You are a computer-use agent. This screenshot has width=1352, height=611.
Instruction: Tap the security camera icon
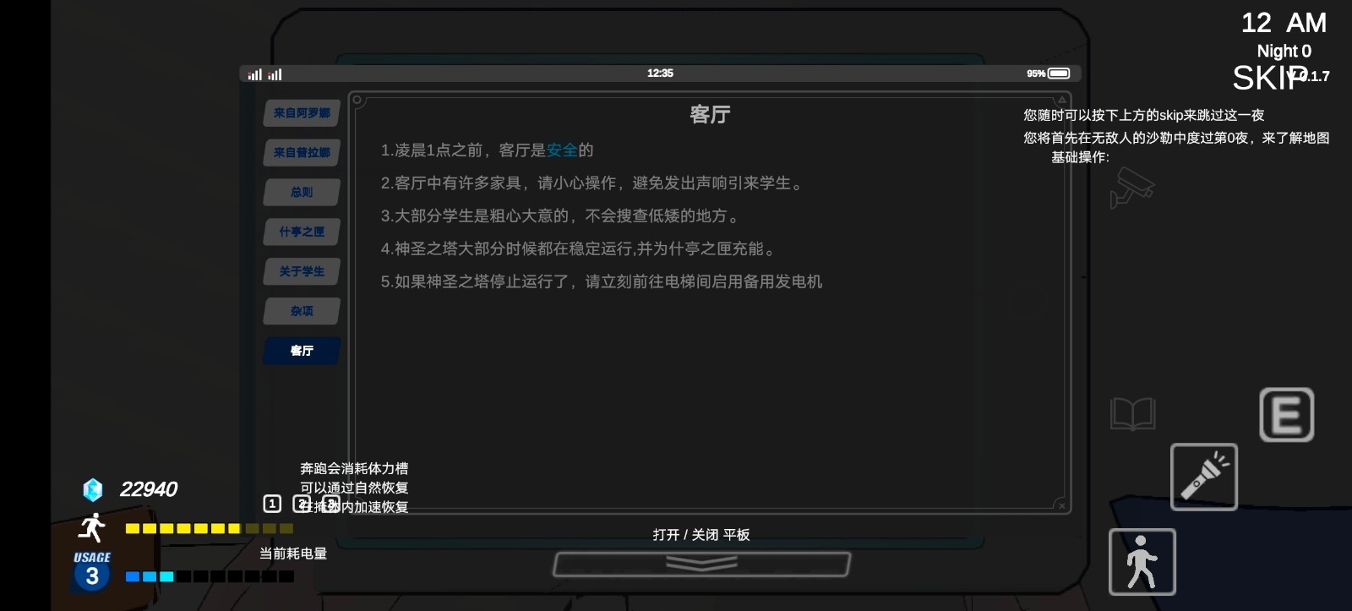1131,188
